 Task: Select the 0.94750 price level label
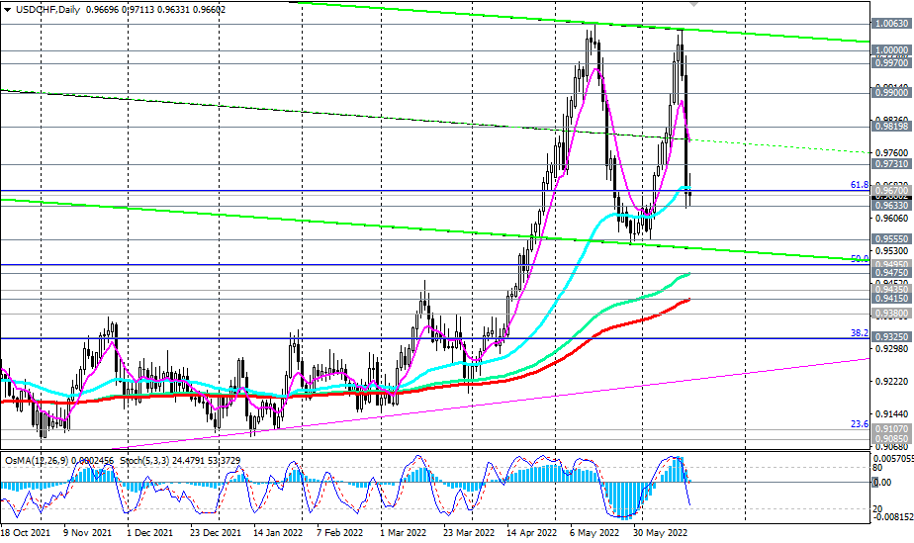tap(891, 273)
